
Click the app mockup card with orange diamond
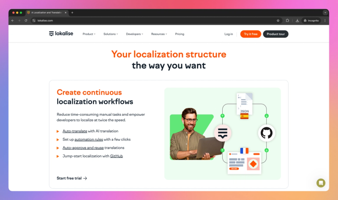pos(245,163)
